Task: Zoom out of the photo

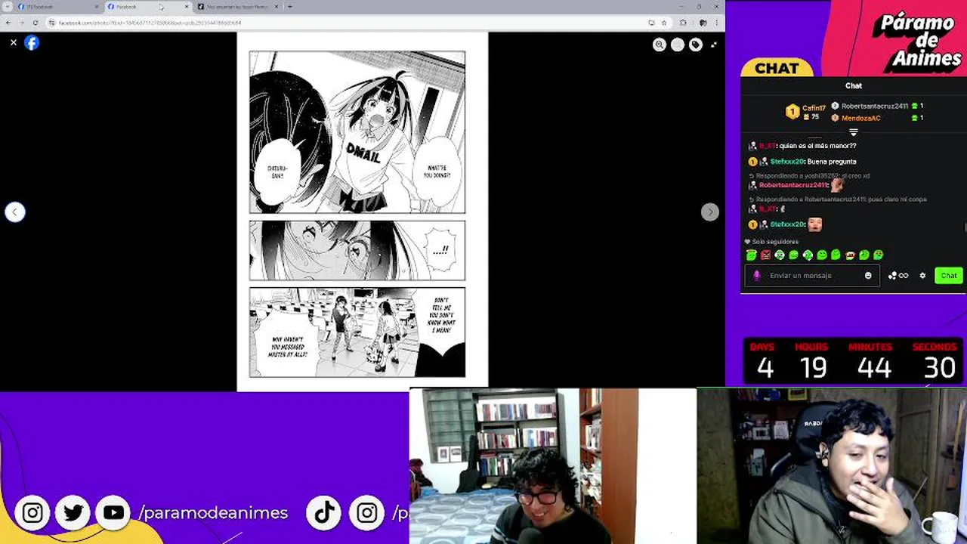Action: (678, 45)
